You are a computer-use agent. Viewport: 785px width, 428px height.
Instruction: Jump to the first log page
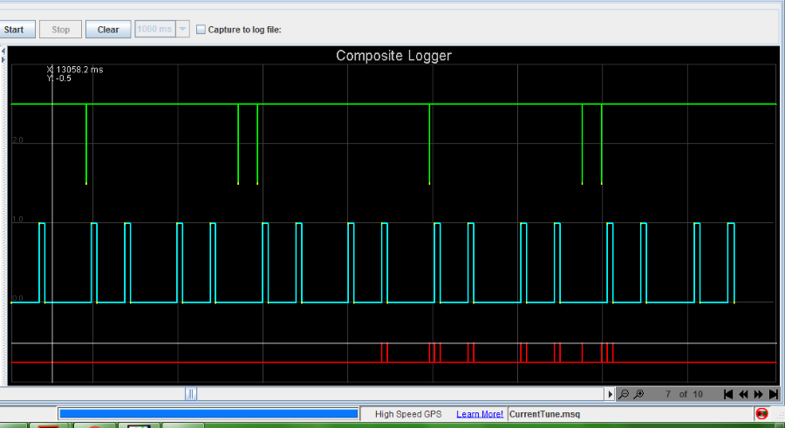[728, 395]
